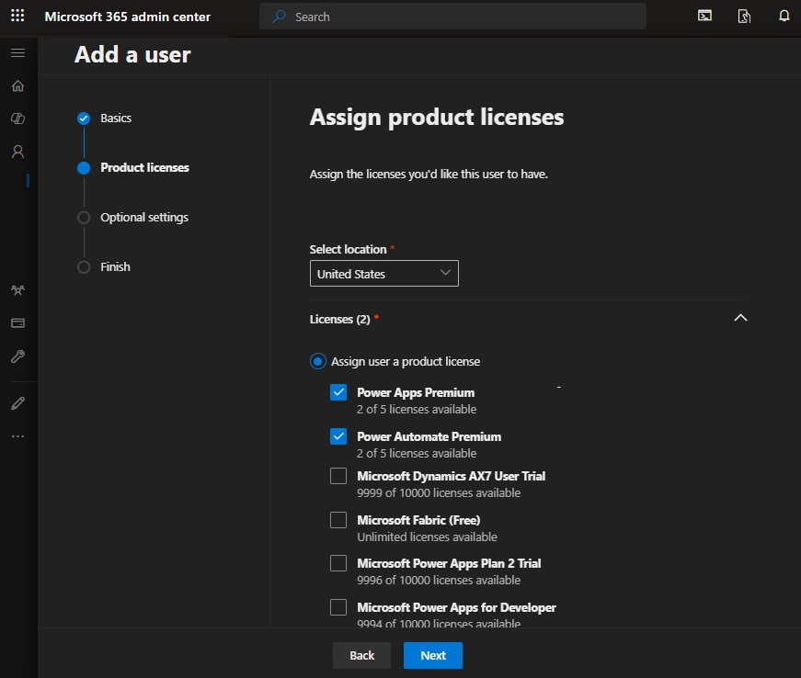
Task: Select Assign user a product license radio
Action: (x=318, y=361)
